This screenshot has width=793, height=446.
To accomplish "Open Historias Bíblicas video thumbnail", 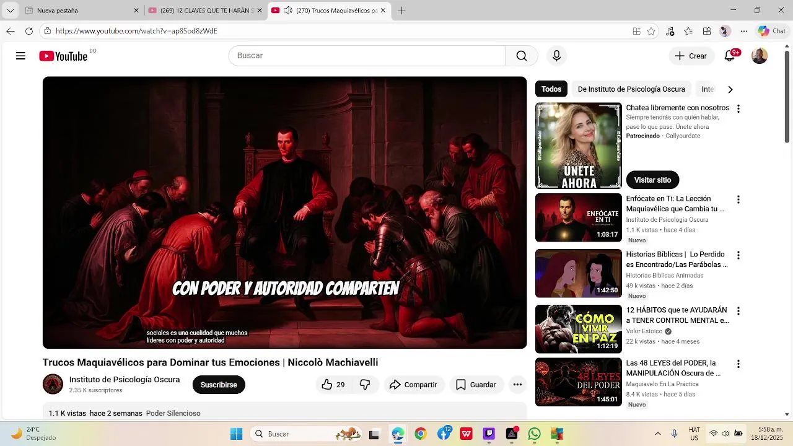I will point(579,273).
